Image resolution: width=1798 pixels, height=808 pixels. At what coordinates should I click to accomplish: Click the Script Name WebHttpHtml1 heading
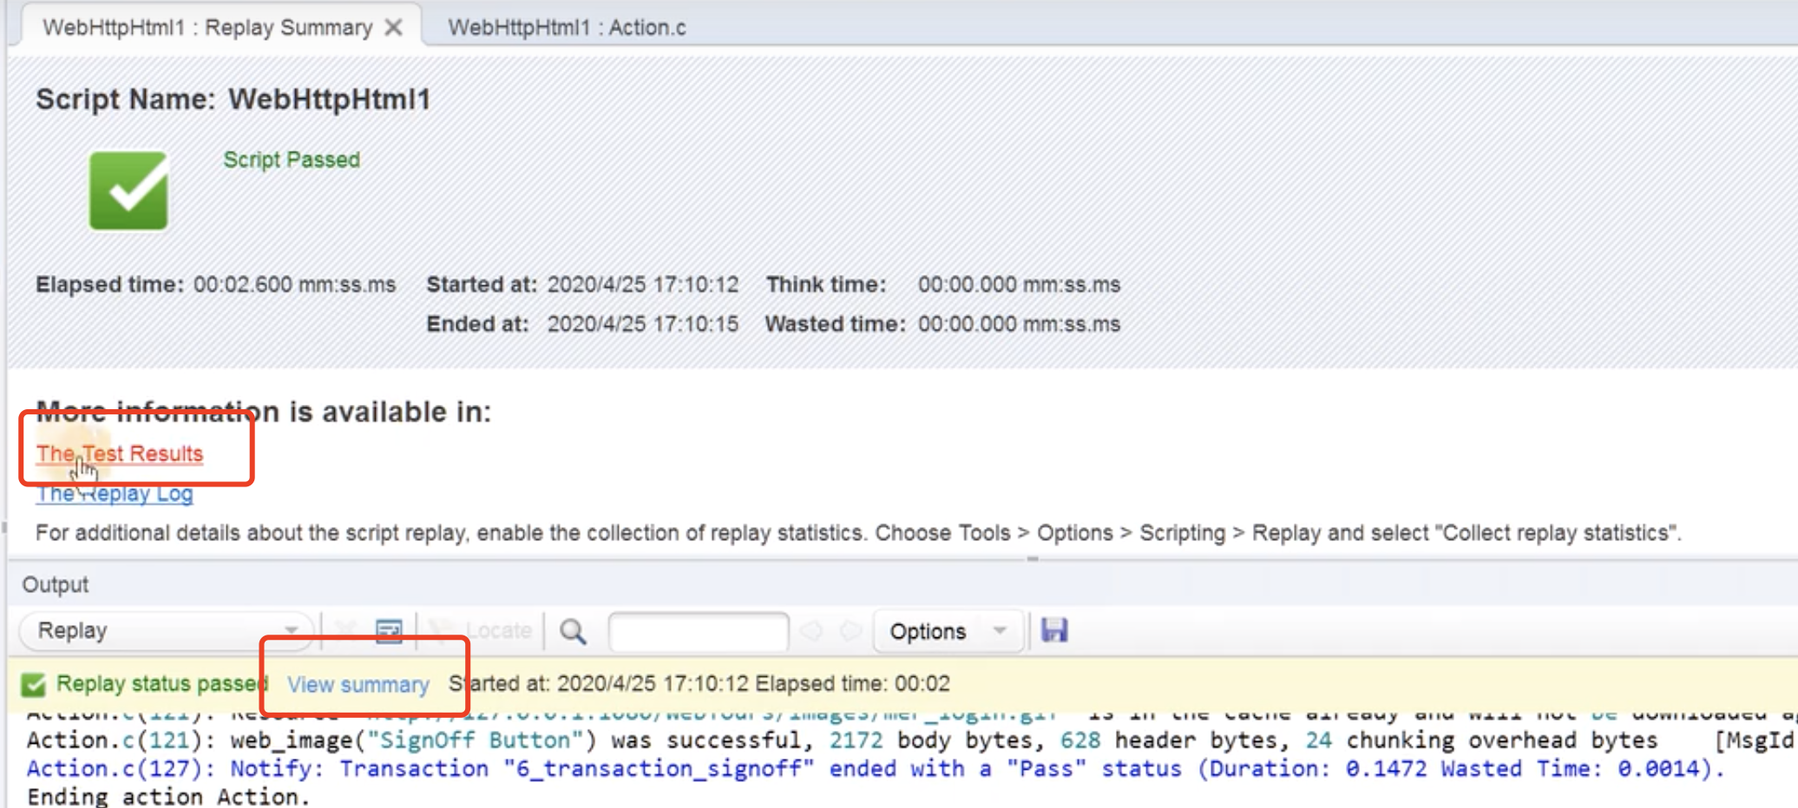click(233, 100)
